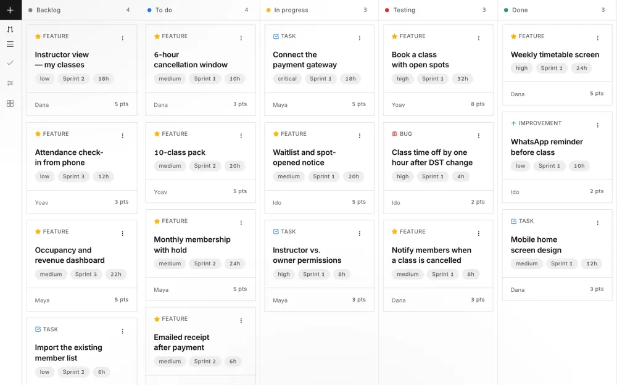The image size is (617, 385).
Task: Open the Instructor view — my classes card title
Action: coord(62,60)
